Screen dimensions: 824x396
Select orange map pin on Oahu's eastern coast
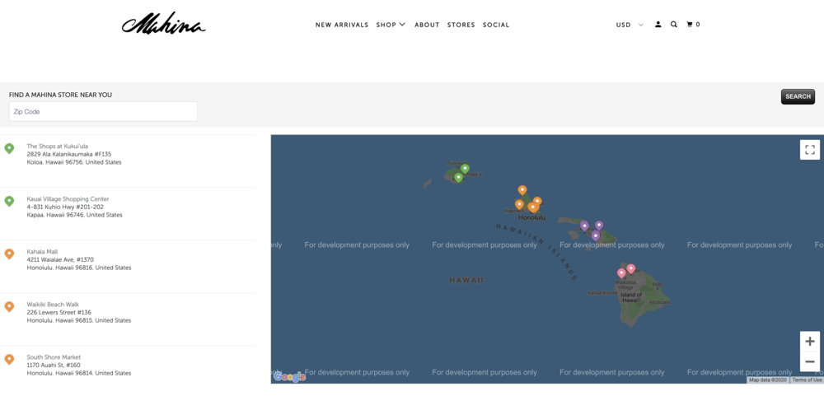[x=537, y=201]
